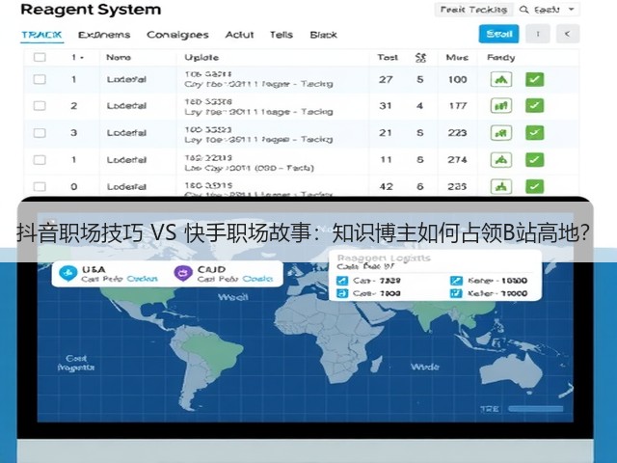Toggle green checkmark in row with 42
Image resolution: width=617 pixels, height=463 pixels.
(535, 186)
